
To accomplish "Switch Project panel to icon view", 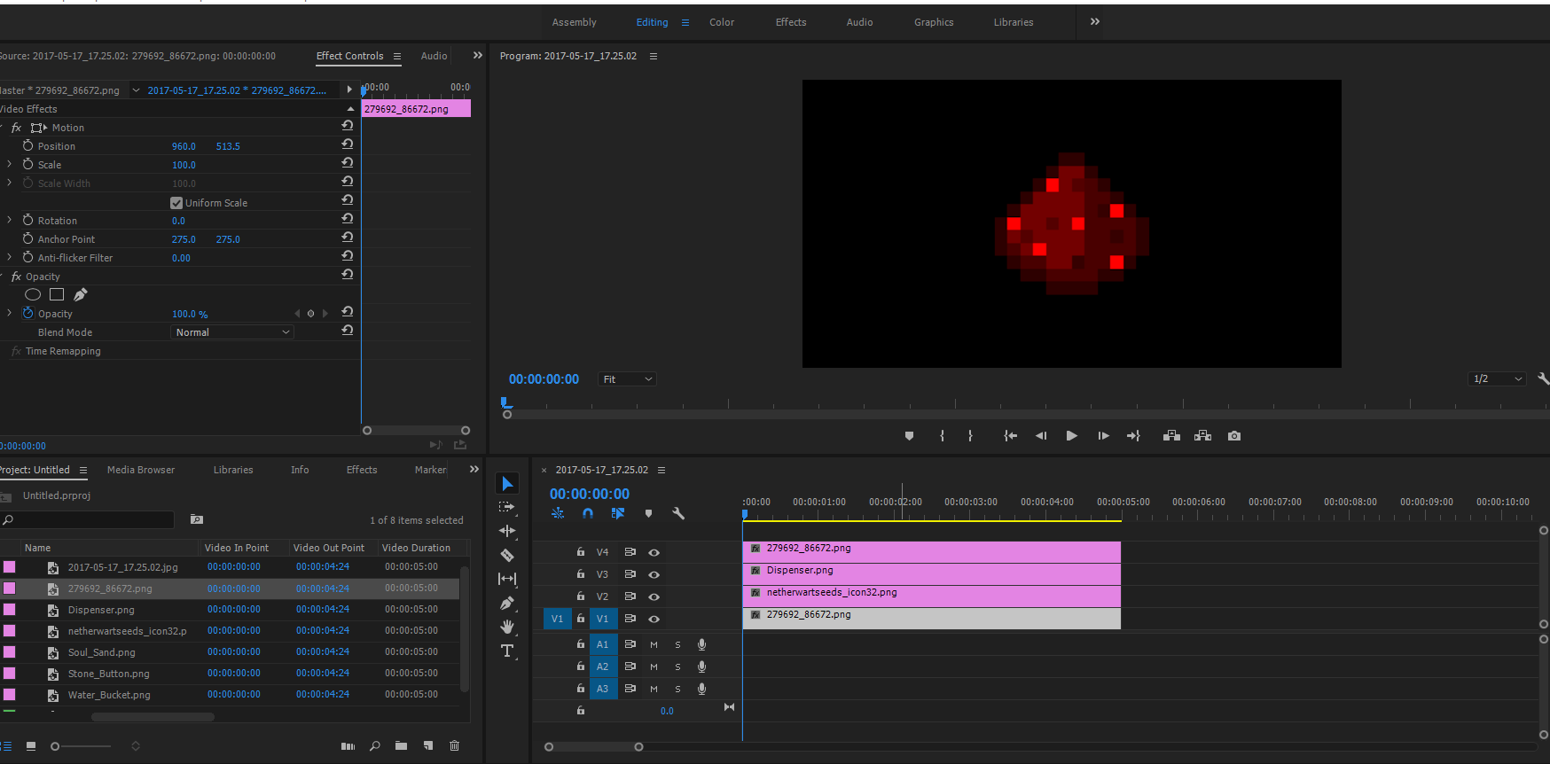I will [x=31, y=746].
